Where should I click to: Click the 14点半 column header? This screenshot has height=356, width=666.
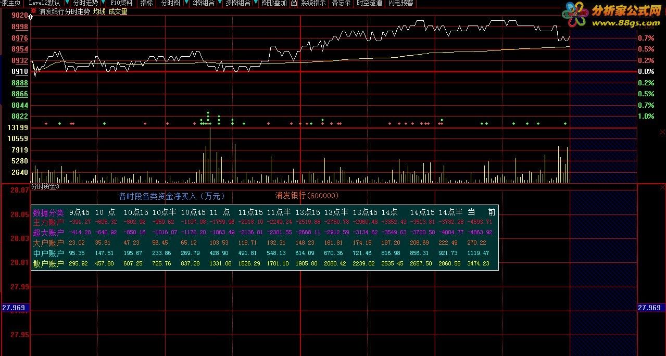tap(450, 212)
